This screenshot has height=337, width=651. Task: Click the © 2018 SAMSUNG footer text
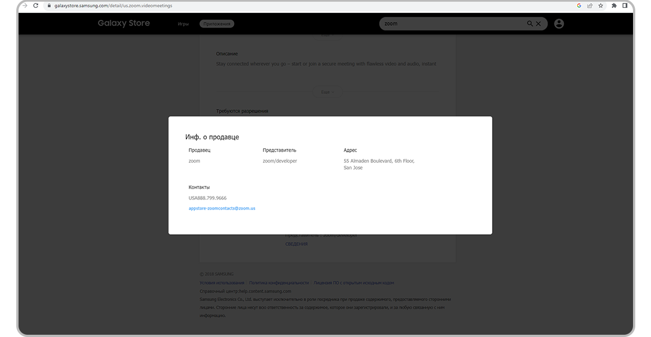tap(216, 274)
